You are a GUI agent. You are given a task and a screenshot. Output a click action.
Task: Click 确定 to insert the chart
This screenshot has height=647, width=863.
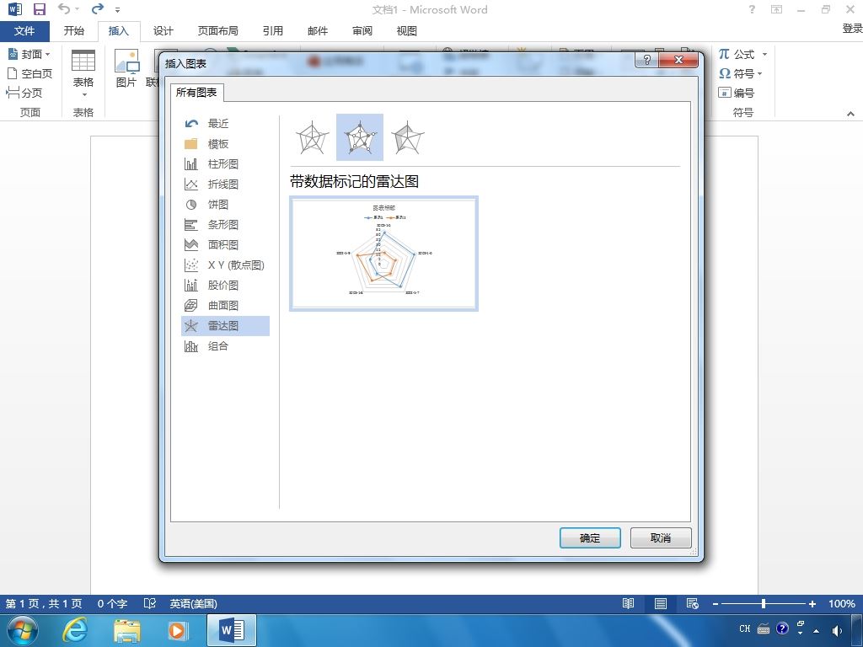coord(590,537)
